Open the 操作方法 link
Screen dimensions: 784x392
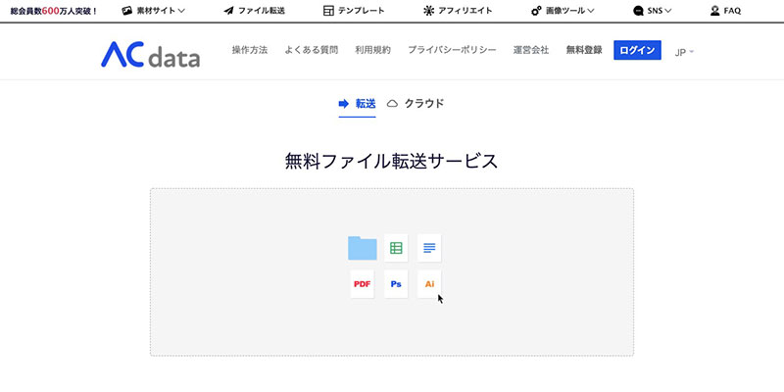(x=250, y=50)
